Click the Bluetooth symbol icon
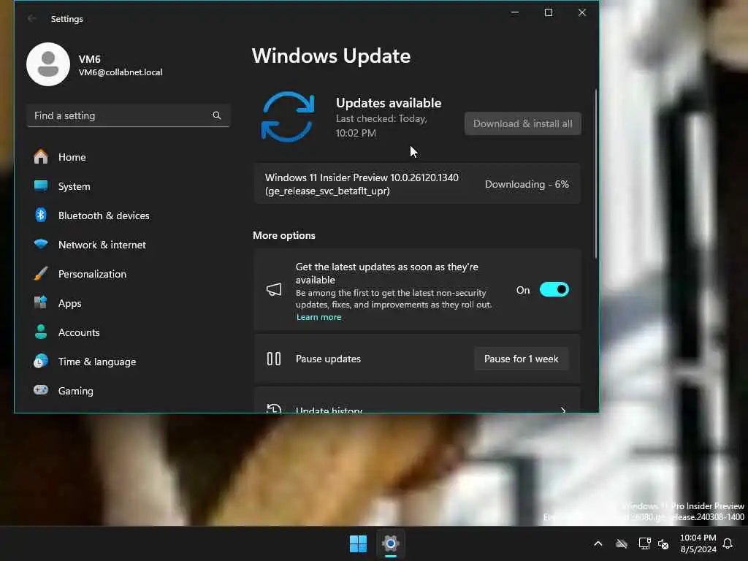Screen dimensions: 748x561 41,215
